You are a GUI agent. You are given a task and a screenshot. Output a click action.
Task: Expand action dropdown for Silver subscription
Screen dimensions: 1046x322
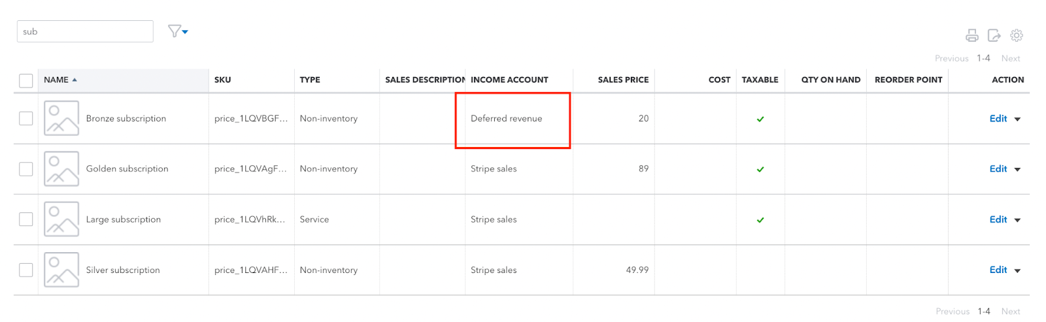tap(1017, 270)
